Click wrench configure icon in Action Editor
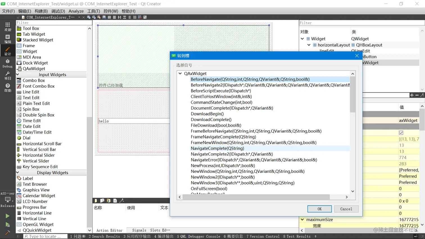Viewport: 425px width, 239px height. [x=122, y=201]
